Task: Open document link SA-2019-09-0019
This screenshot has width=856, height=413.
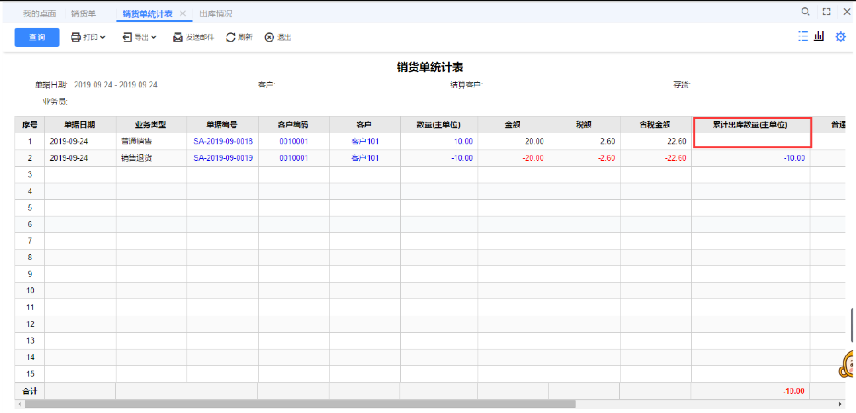Action: click(223, 158)
